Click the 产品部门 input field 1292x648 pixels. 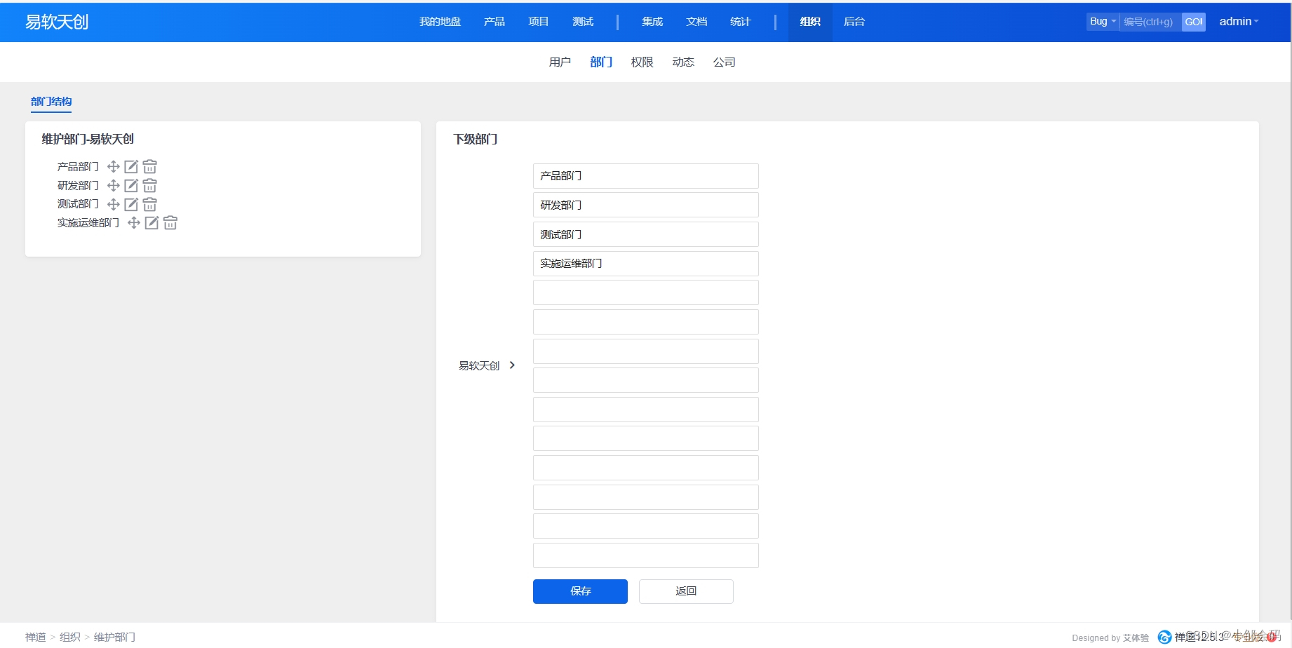[645, 176]
